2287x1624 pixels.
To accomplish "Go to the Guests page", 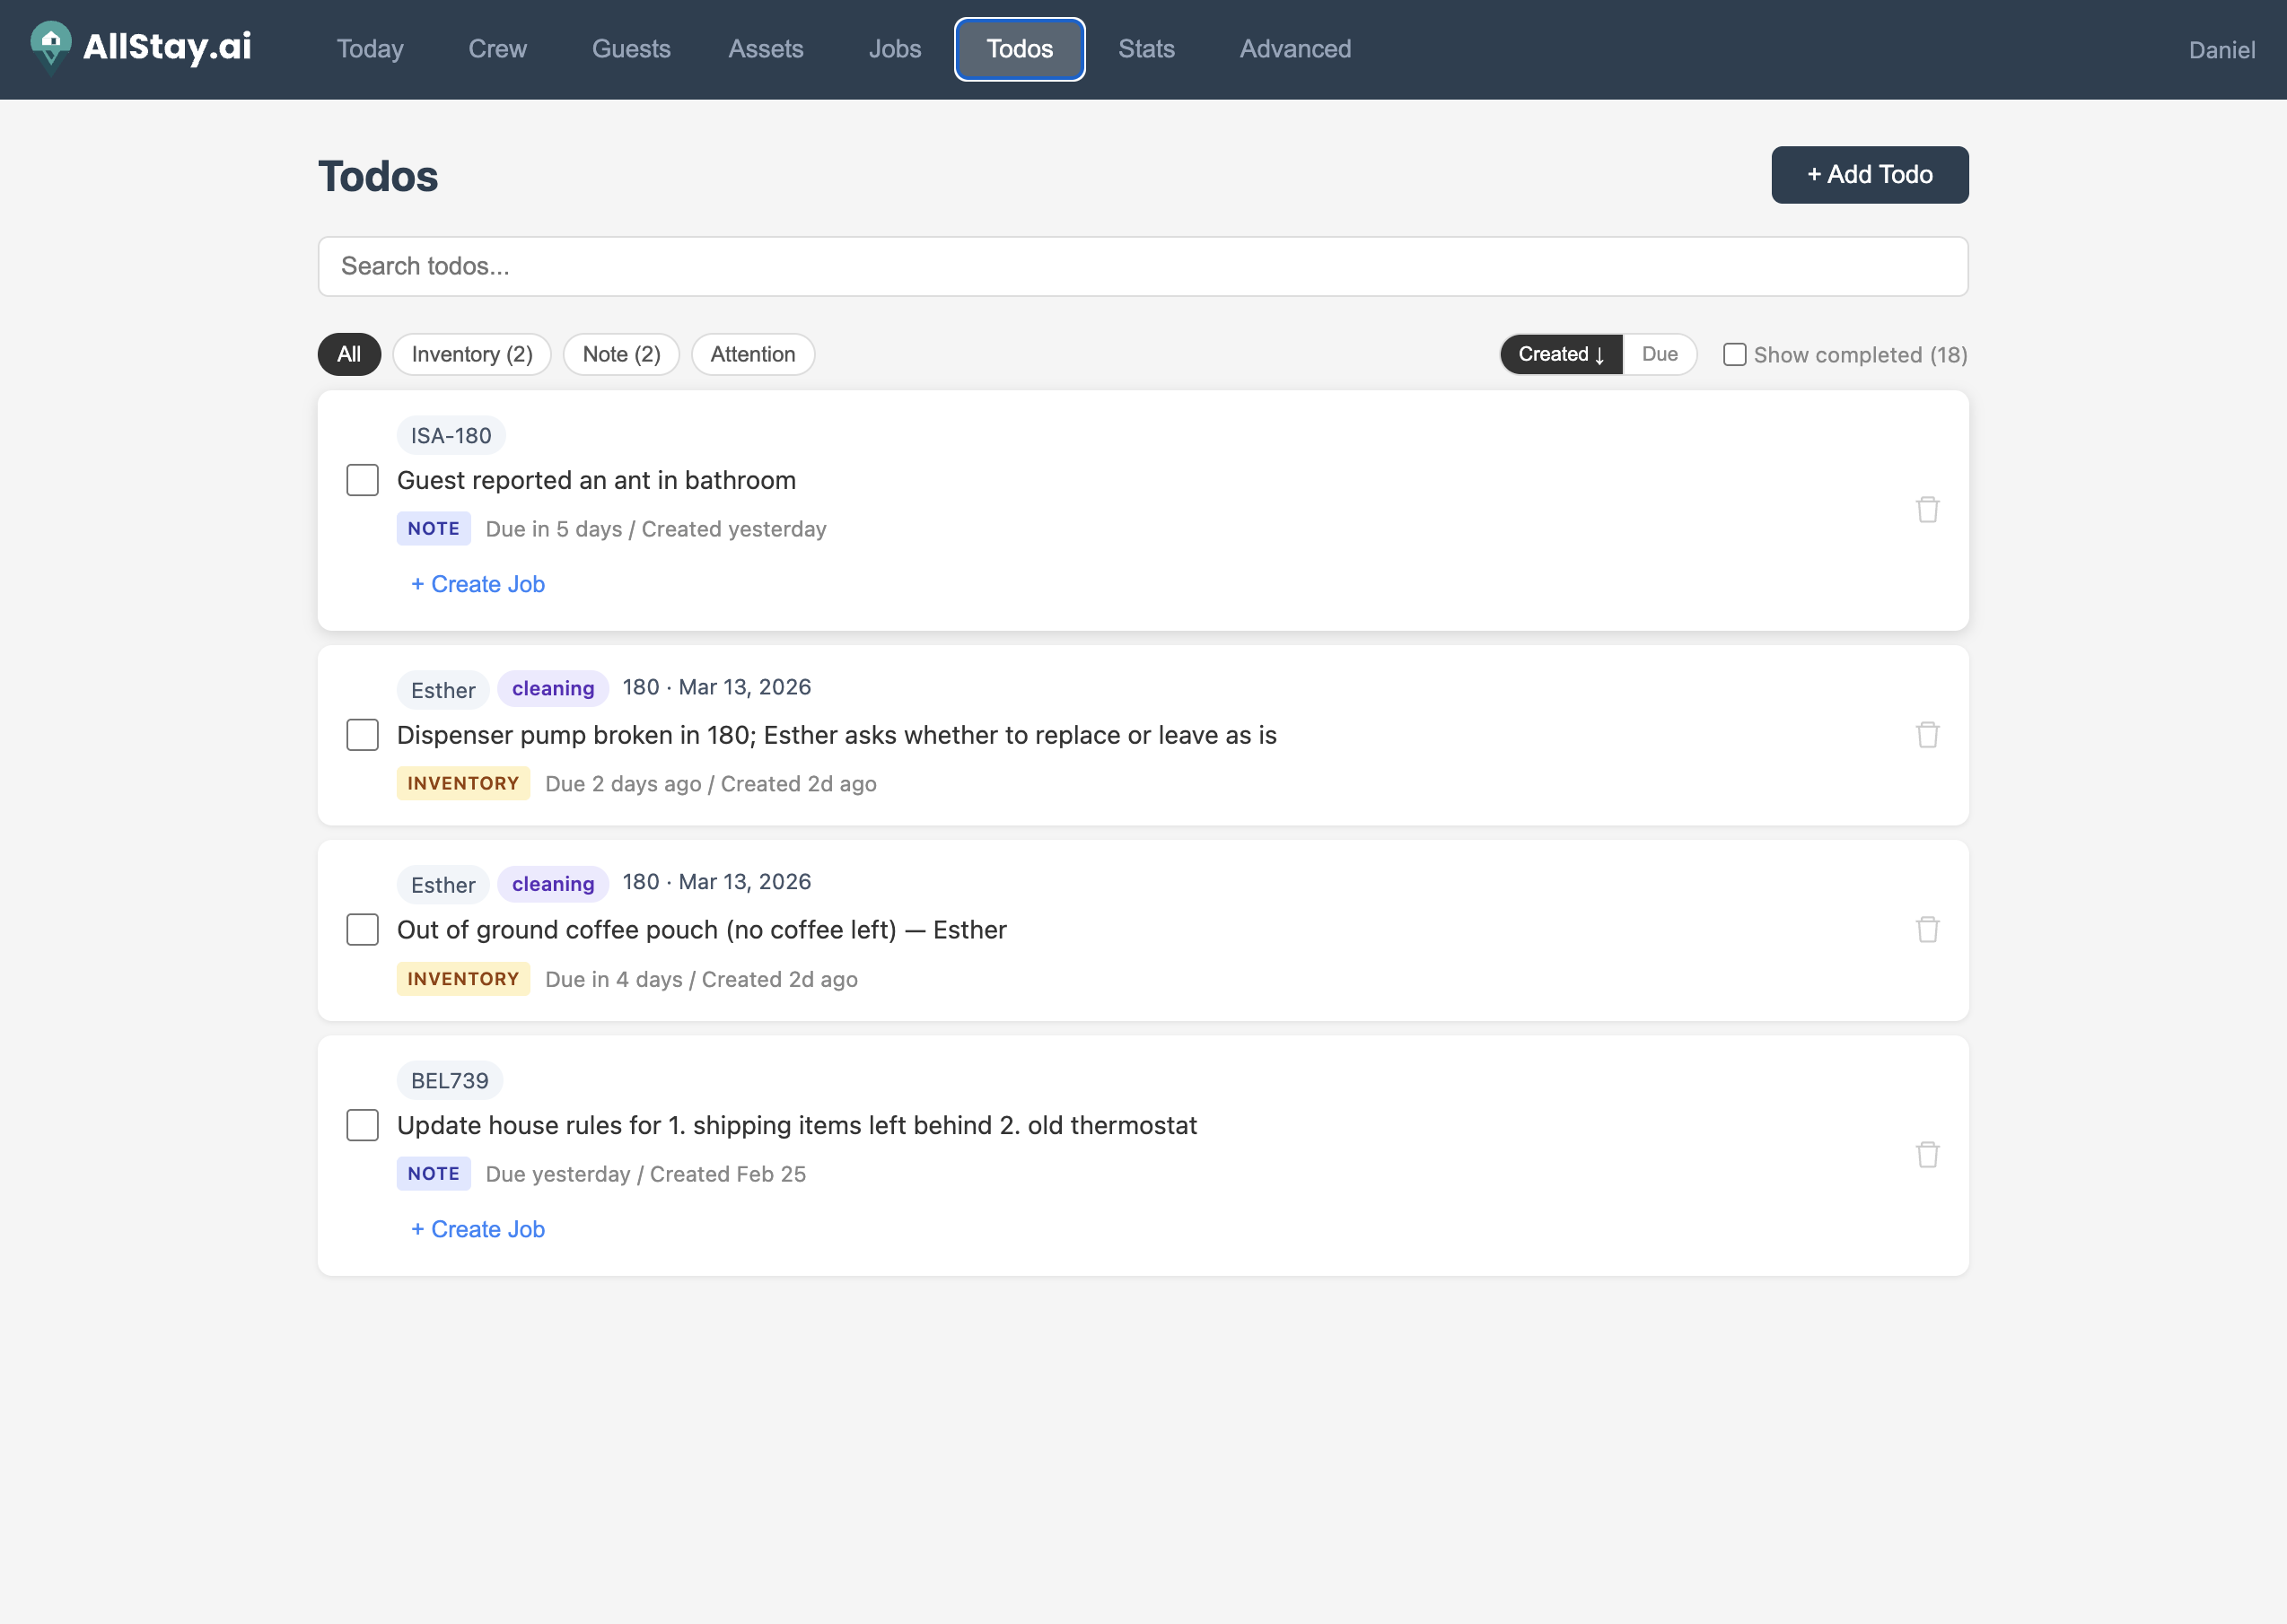I will click(630, 49).
